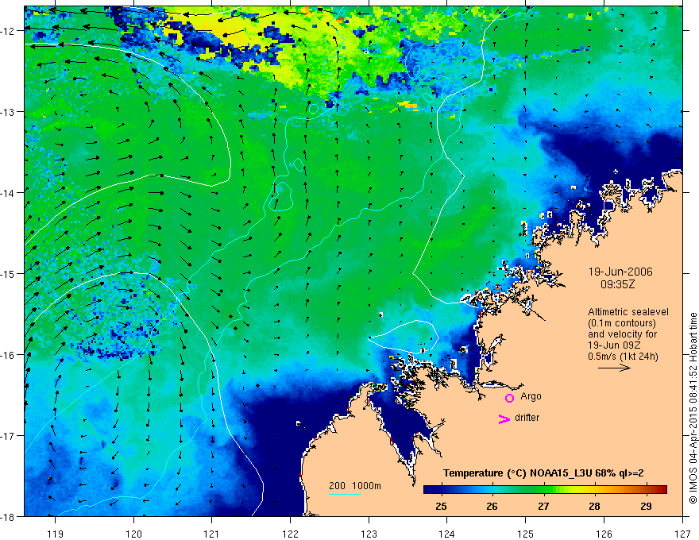Click longitude label '120' on bottom axis
This screenshot has height=540, width=699.
[x=133, y=534]
